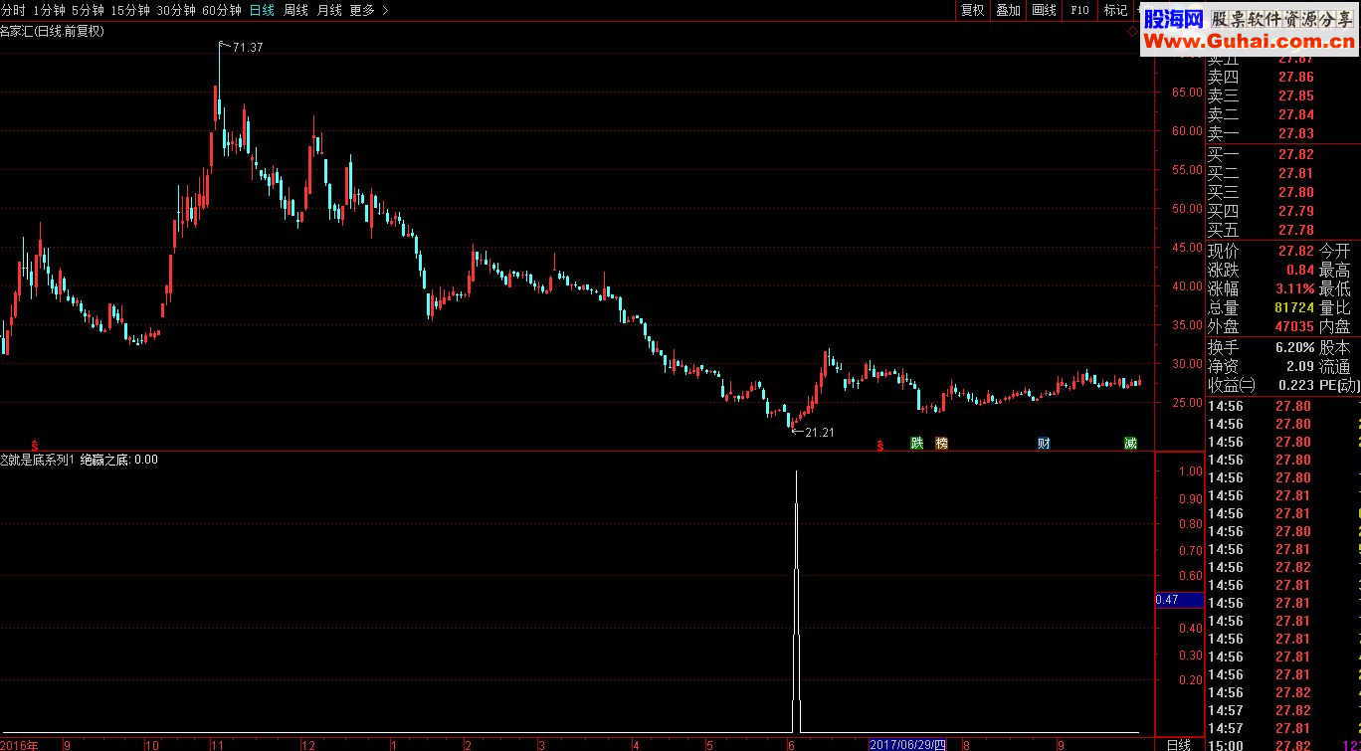The image size is (1361, 751).
Task: Click the 收益(三) 0.223 value
Action: click(x=1295, y=386)
